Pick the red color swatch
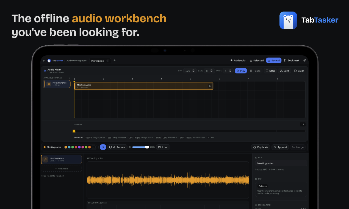349x209 pixels. [x=76, y=147]
